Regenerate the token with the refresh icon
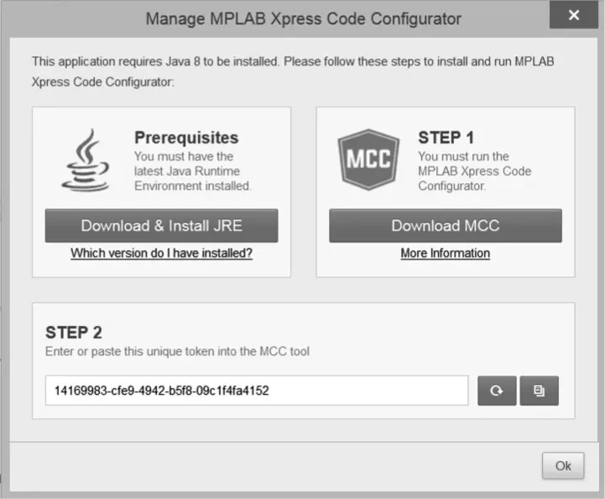Viewport: 605px width, 499px height. pyautogui.click(x=497, y=391)
